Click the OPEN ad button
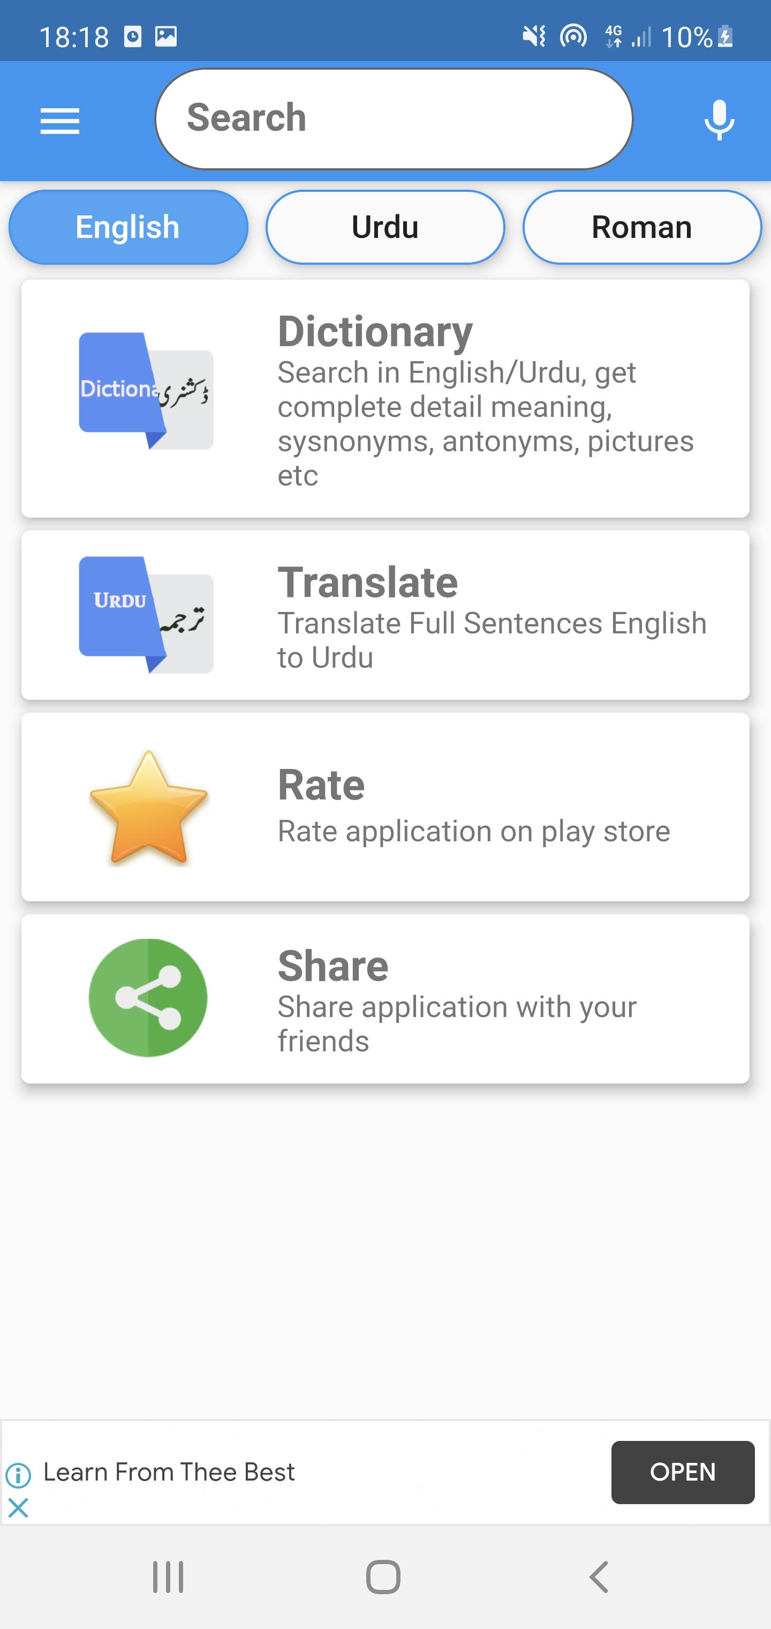 click(x=683, y=1472)
